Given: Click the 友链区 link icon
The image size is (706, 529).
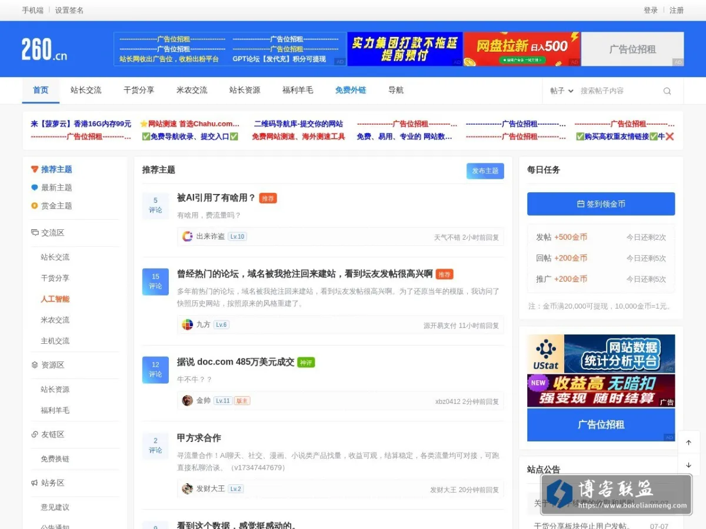Looking at the screenshot, I should [x=35, y=434].
